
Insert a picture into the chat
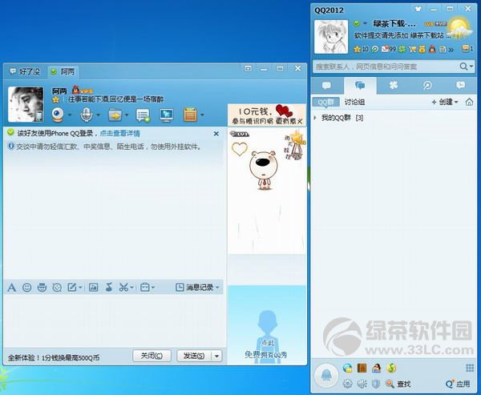pos(93,288)
